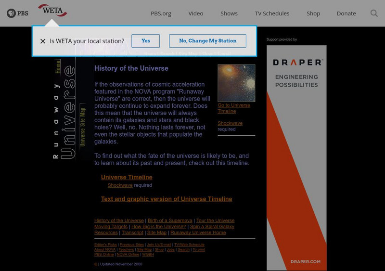This screenshot has height=271, width=385.
Task: Click the Runaway Universe vertical banner
Action: pos(64,112)
